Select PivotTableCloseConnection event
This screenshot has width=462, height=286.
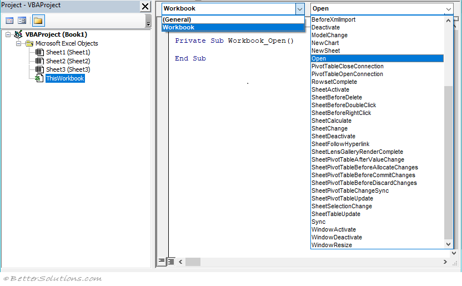pos(377,66)
